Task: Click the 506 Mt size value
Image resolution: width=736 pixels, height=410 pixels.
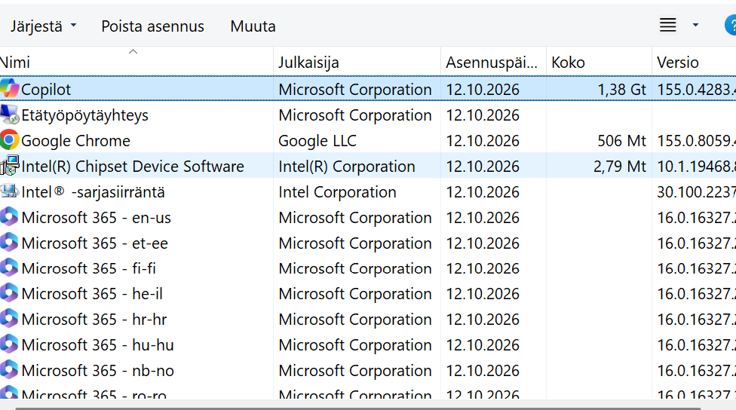Action: pos(621,141)
